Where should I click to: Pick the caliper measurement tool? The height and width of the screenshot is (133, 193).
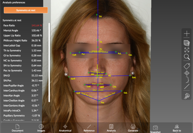pos(187,96)
